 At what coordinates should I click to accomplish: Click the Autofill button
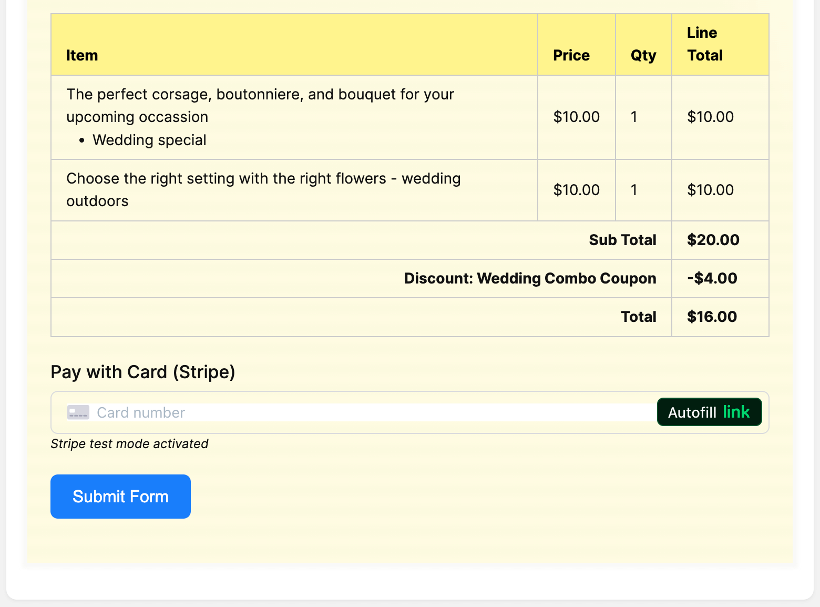point(709,412)
